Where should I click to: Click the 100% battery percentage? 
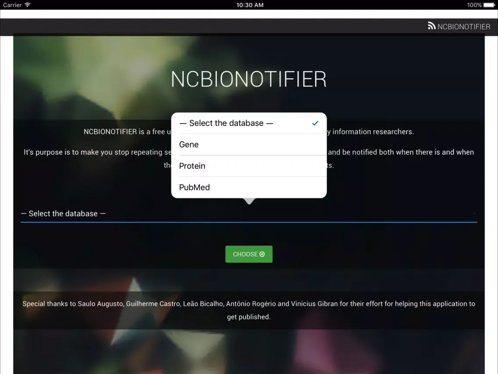[474, 5]
